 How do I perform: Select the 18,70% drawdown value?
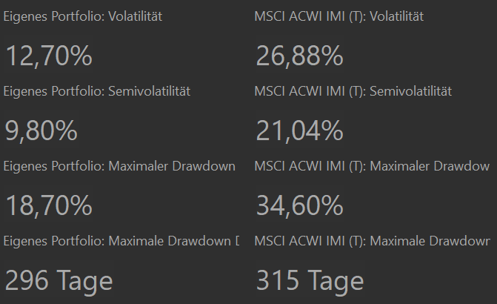(x=48, y=205)
